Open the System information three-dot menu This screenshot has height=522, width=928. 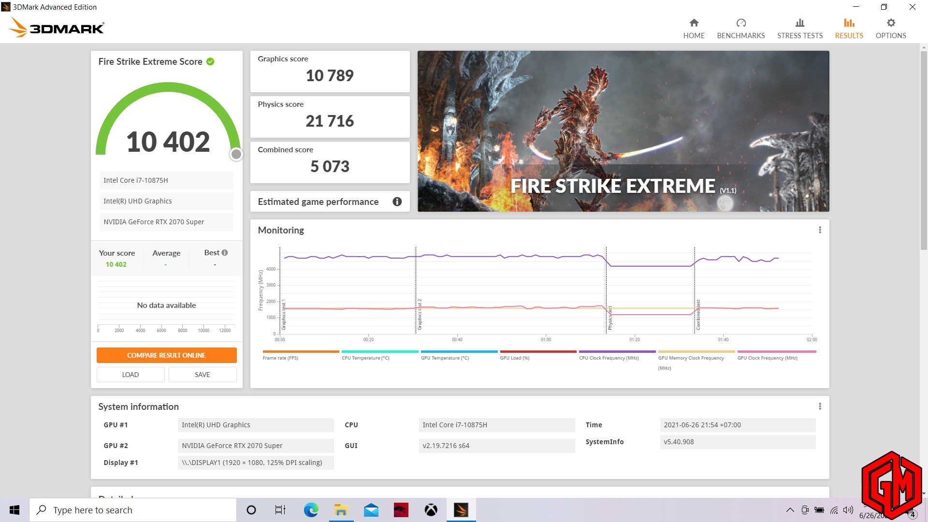(x=820, y=406)
